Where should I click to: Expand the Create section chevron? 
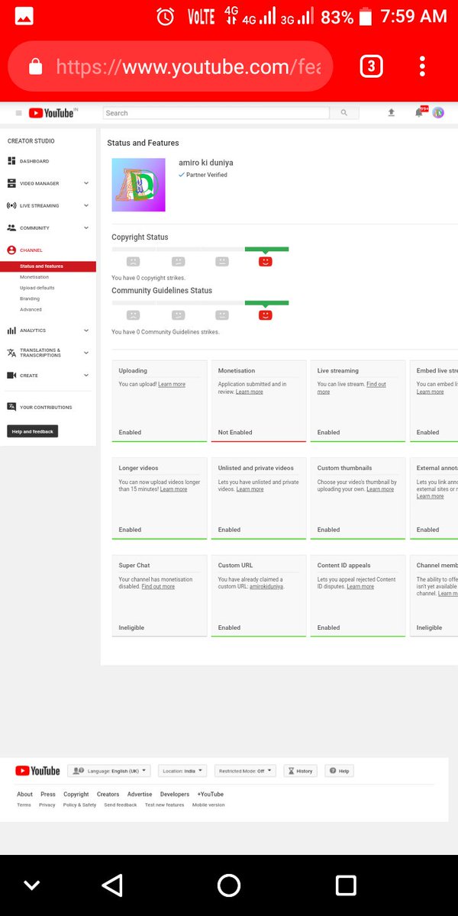86,376
